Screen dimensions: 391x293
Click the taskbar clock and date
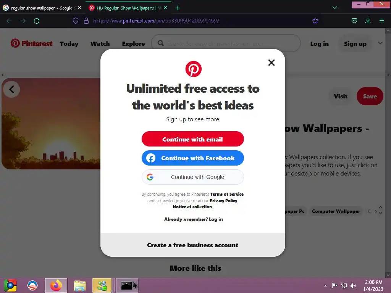click(x=373, y=285)
